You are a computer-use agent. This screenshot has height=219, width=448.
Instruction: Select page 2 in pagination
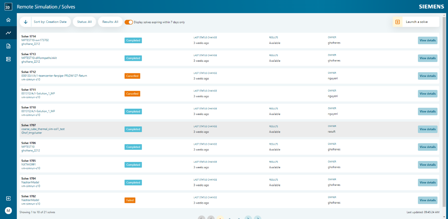pyautogui.click(x=230, y=218)
